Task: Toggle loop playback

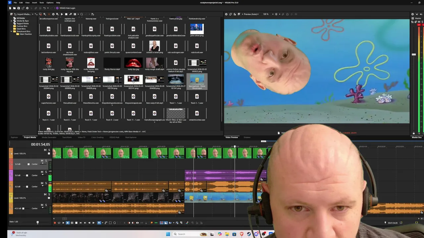Action: pyautogui.click(x=59, y=223)
